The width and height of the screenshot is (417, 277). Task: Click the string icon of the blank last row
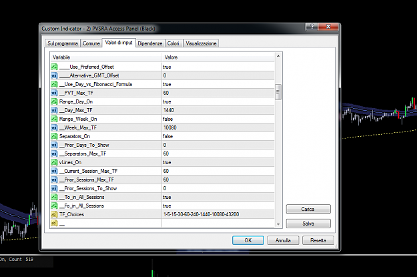(x=54, y=223)
